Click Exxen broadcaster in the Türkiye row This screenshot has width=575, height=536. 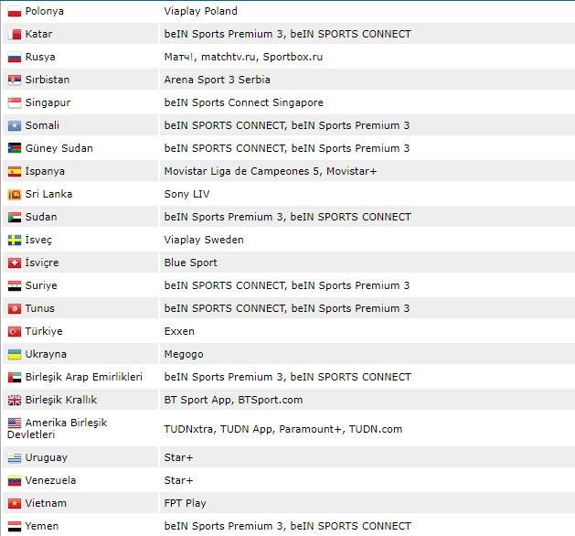[179, 331]
